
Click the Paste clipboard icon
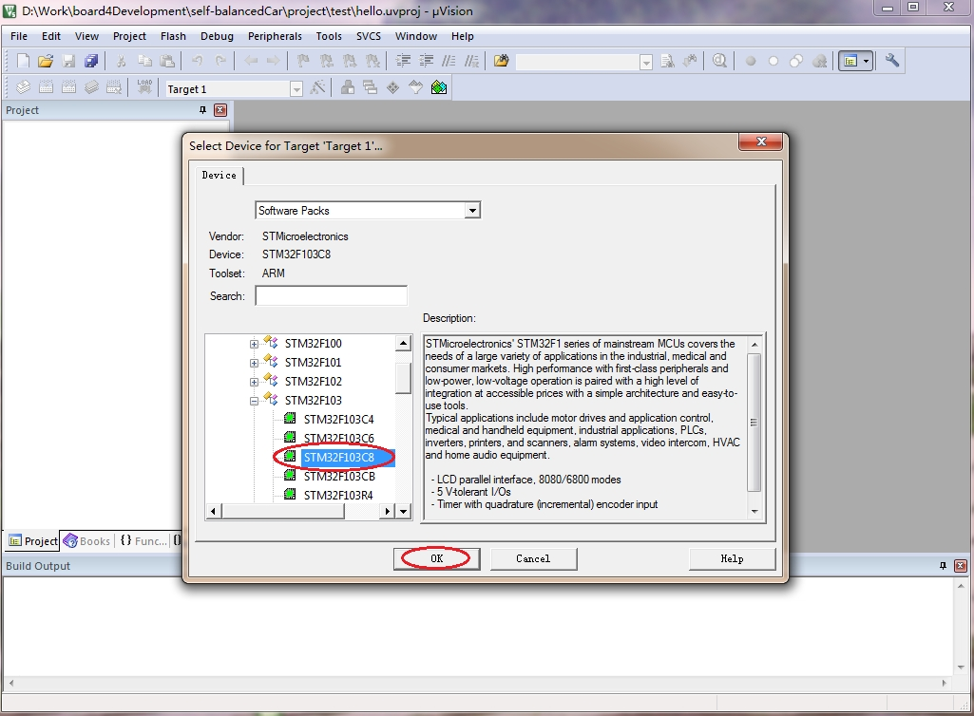pos(167,61)
